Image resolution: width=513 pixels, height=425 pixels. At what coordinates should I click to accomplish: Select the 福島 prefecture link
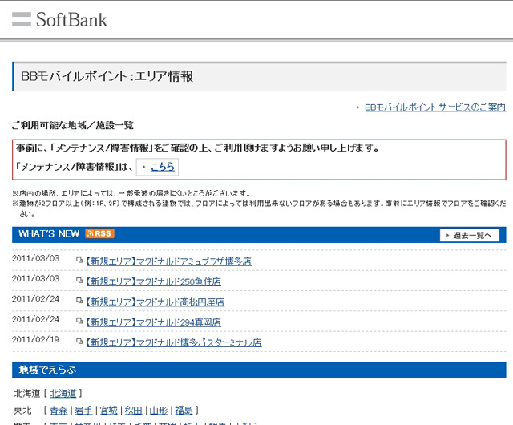tap(184, 411)
